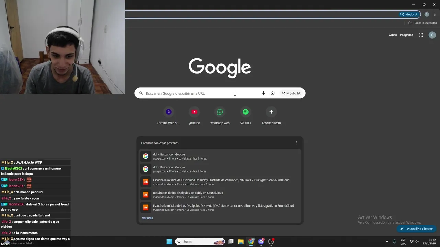The width and height of the screenshot is (440, 247).
Task: Open Todos los favoritos bookmarks folder
Action: pyautogui.click(x=422, y=23)
